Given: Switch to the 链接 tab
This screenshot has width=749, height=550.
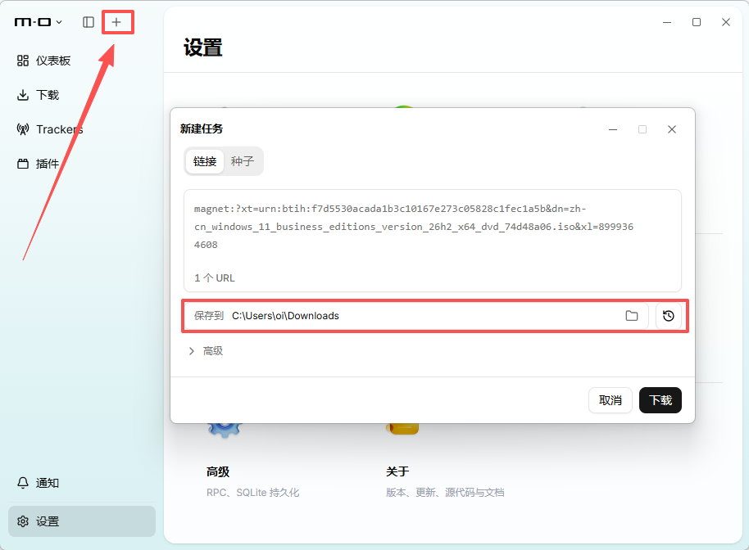Looking at the screenshot, I should (x=205, y=161).
